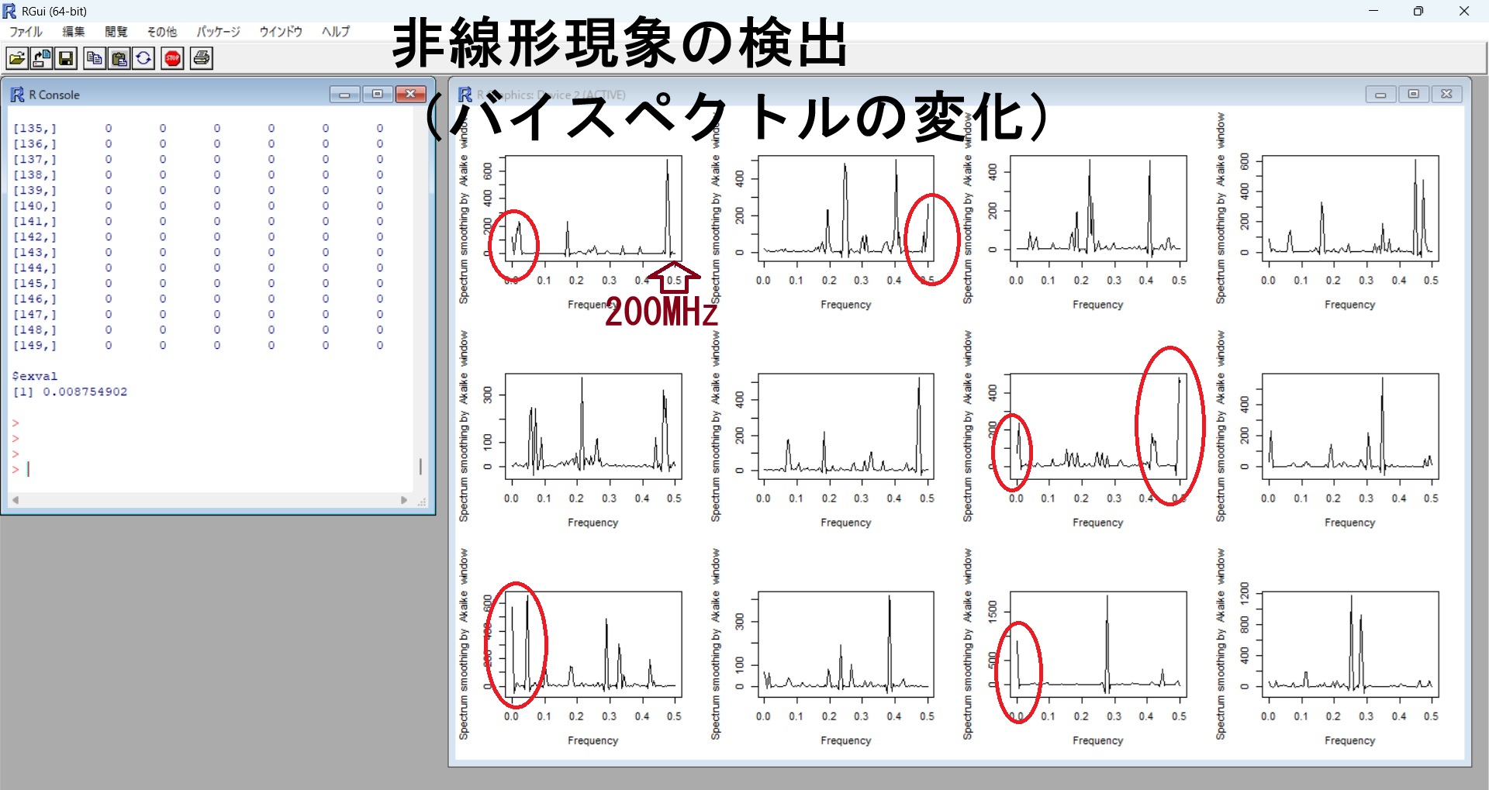The height and width of the screenshot is (790, 1489).
Task: Restore down the main RGui window
Action: 1418,11
